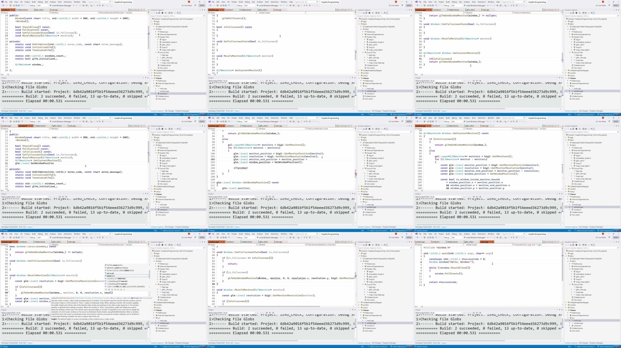Image resolution: width=621 pixels, height=348 pixels.
Task: Open GetCurrentMonitor member dropdown in top-right screenshot
Action: point(538,13)
